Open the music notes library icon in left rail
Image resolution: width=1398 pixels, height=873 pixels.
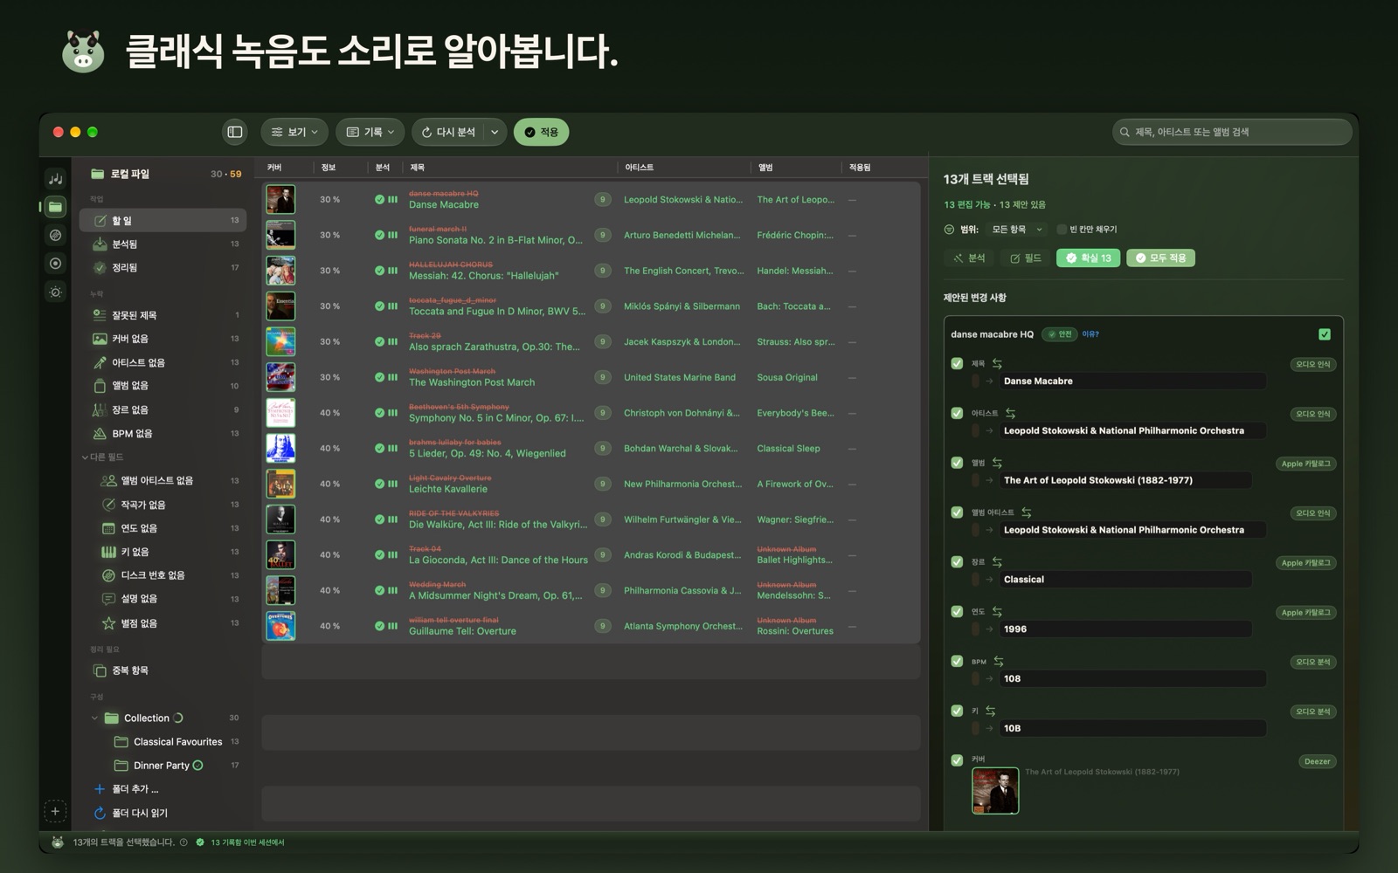pyautogui.click(x=55, y=178)
